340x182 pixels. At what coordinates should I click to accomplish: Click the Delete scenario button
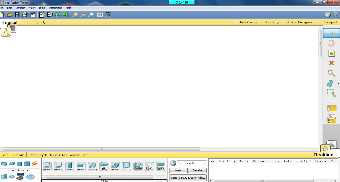[x=197, y=170]
